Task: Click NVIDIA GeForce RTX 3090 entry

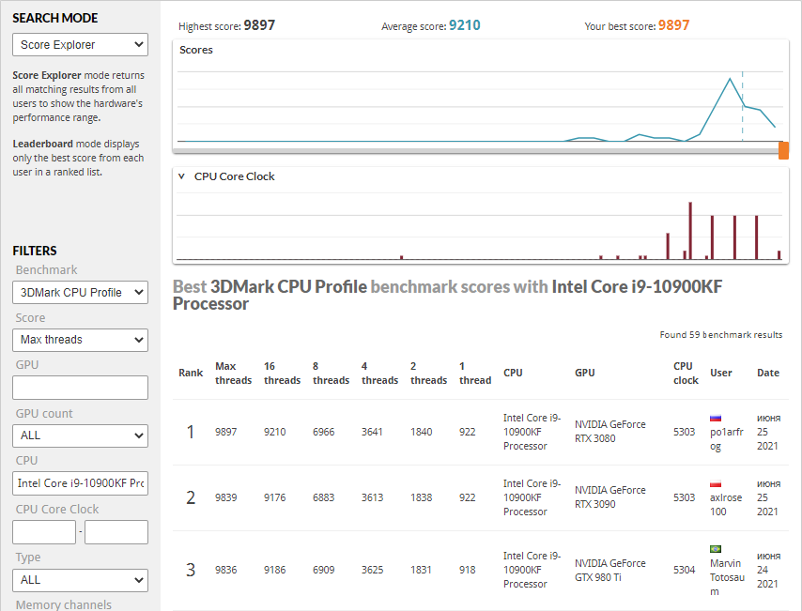Action: [x=610, y=497]
